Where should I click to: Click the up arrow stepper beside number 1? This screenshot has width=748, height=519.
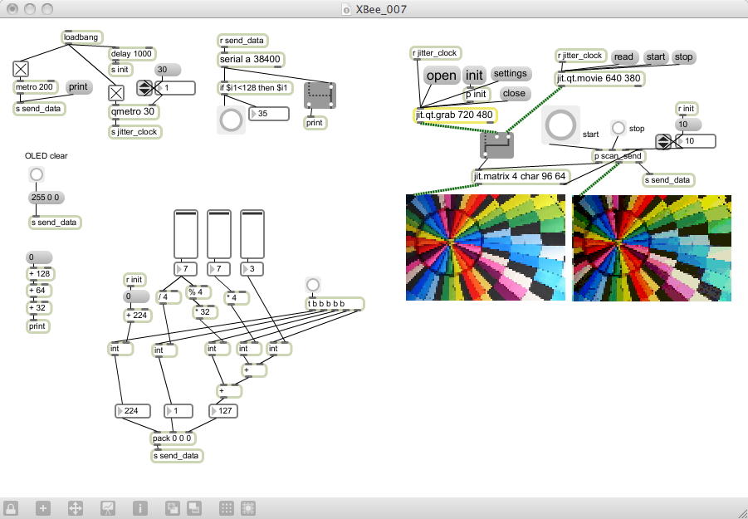click(x=144, y=86)
